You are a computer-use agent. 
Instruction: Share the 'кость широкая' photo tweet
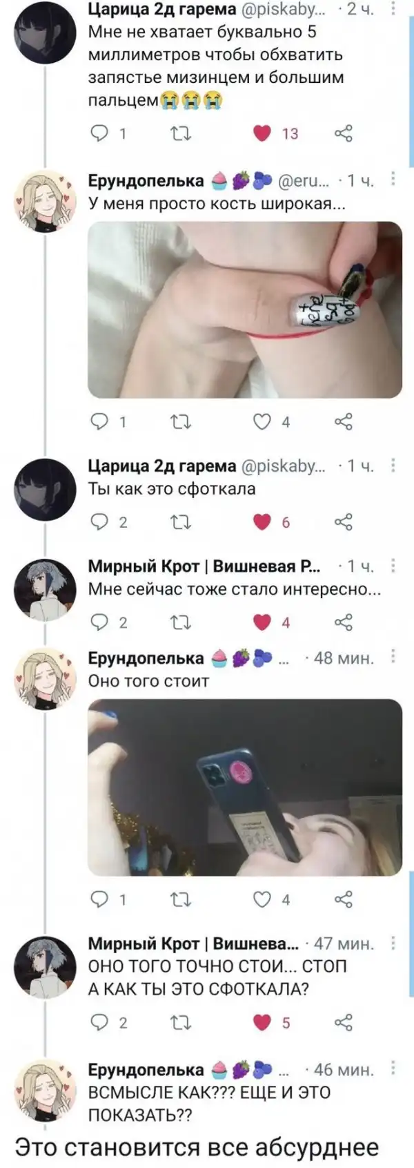click(344, 421)
